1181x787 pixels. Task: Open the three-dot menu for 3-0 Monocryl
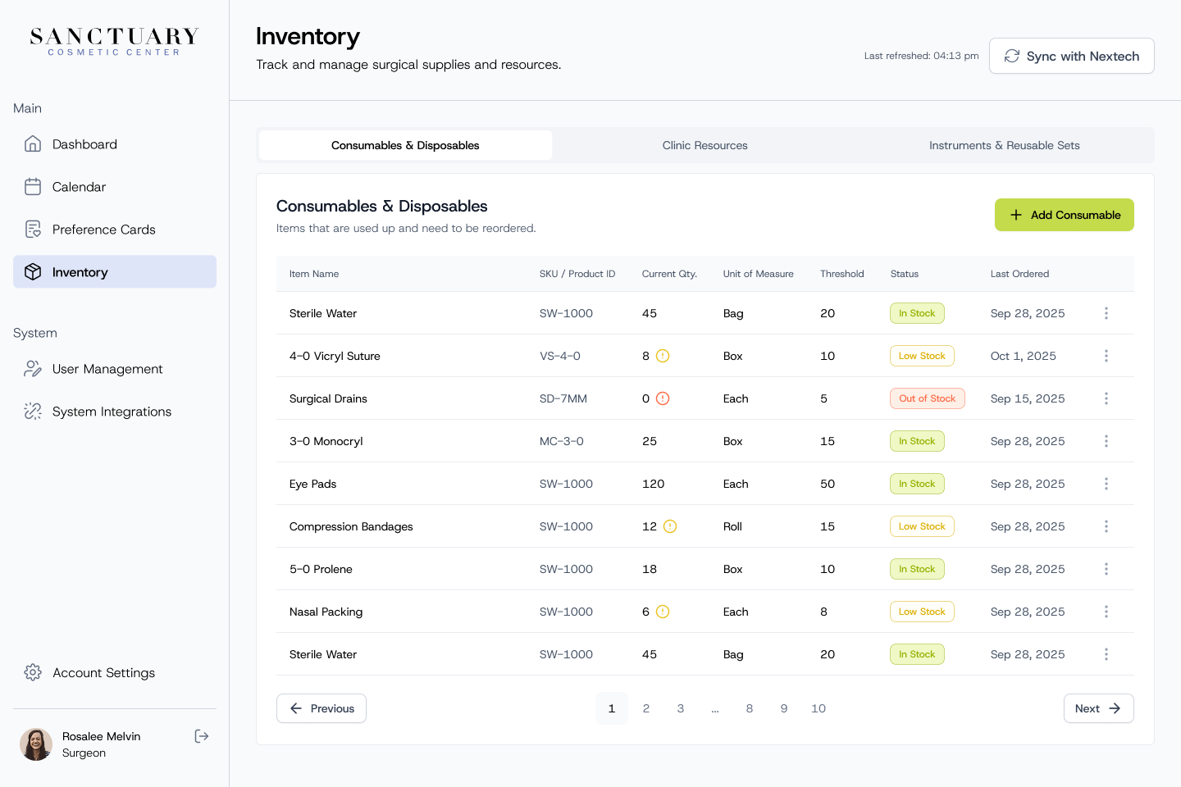click(x=1106, y=441)
